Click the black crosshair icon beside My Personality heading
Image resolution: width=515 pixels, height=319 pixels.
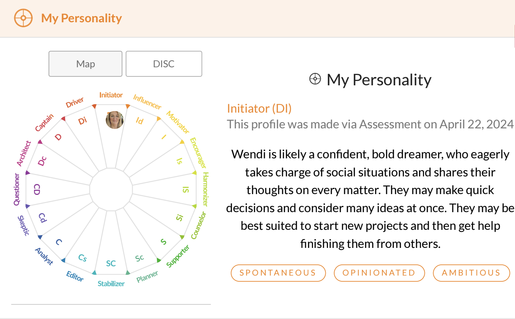click(x=315, y=79)
